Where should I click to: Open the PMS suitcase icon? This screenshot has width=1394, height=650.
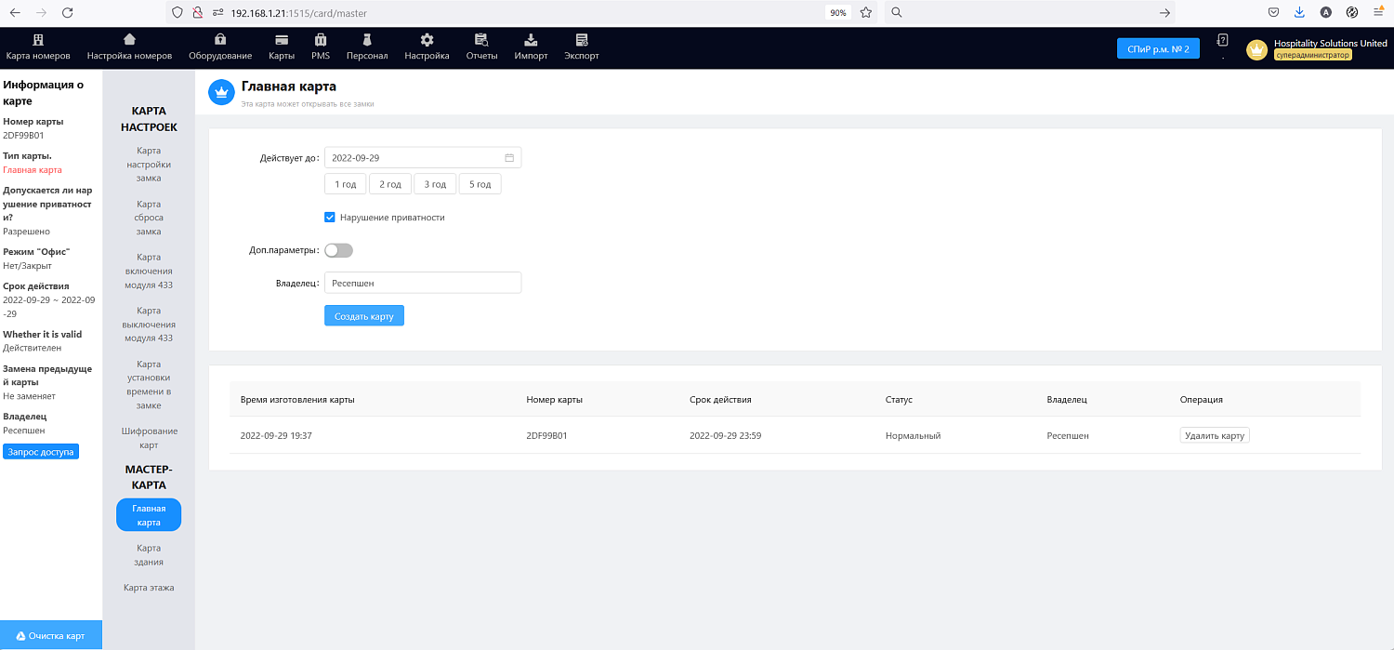[321, 40]
